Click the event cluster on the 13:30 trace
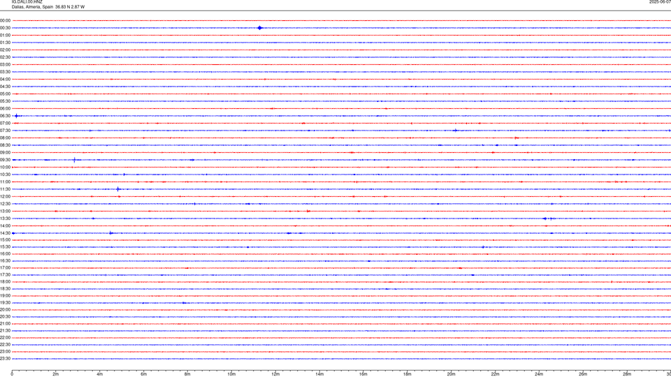The width and height of the screenshot is (671, 377). [x=549, y=219]
